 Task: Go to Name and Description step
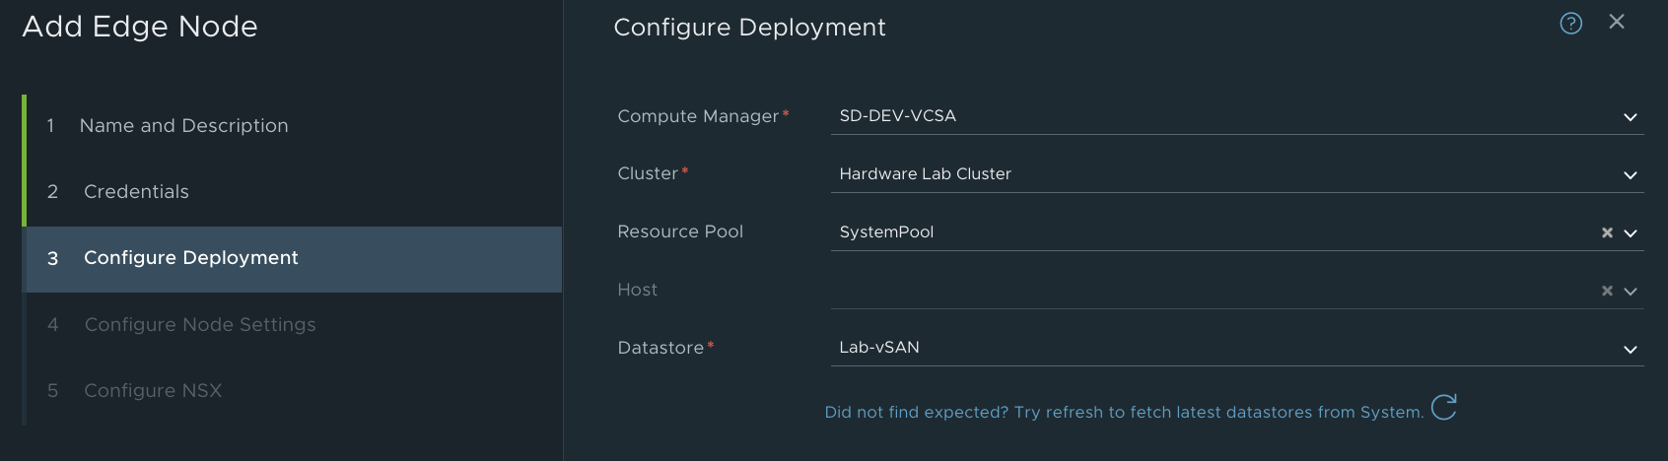183,126
